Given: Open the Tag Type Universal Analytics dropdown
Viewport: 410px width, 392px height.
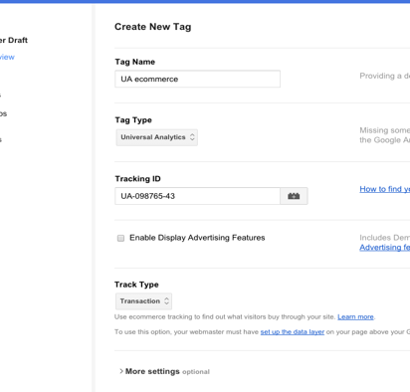Looking at the screenshot, I should (x=157, y=137).
